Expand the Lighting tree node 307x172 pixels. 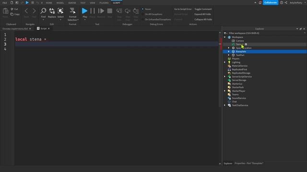225,62
